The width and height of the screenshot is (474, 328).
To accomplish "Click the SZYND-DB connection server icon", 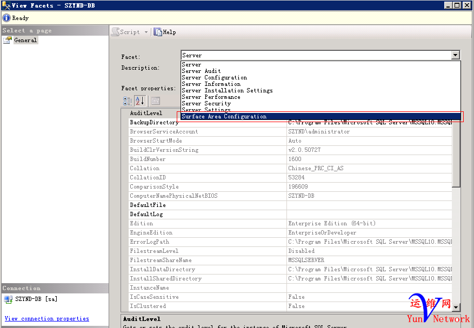I will point(8,299).
